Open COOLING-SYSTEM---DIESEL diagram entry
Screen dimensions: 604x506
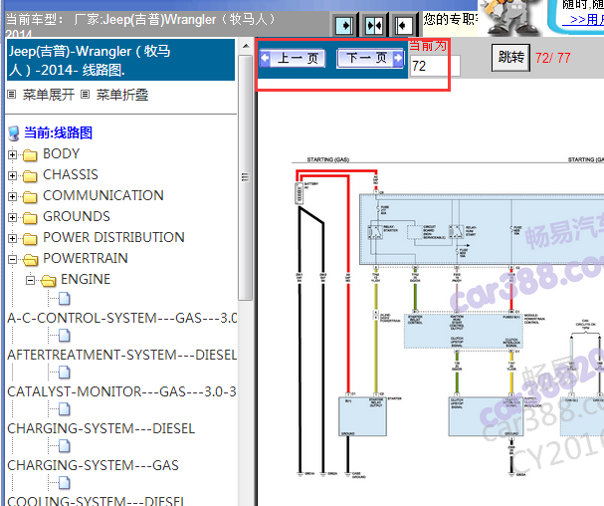pyautogui.click(x=96, y=501)
